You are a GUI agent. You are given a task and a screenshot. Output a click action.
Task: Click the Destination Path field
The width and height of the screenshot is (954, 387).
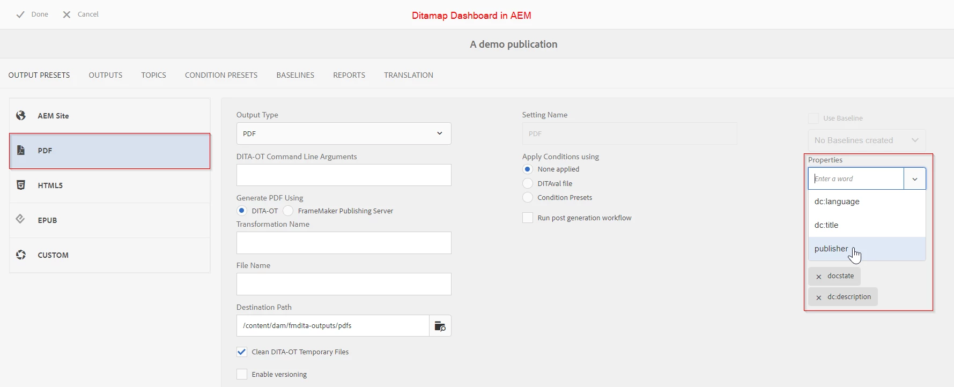click(333, 326)
